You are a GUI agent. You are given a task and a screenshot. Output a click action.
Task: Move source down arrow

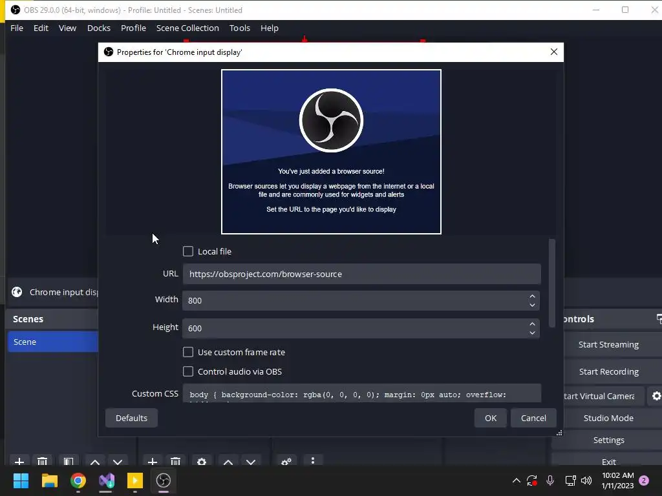click(251, 461)
